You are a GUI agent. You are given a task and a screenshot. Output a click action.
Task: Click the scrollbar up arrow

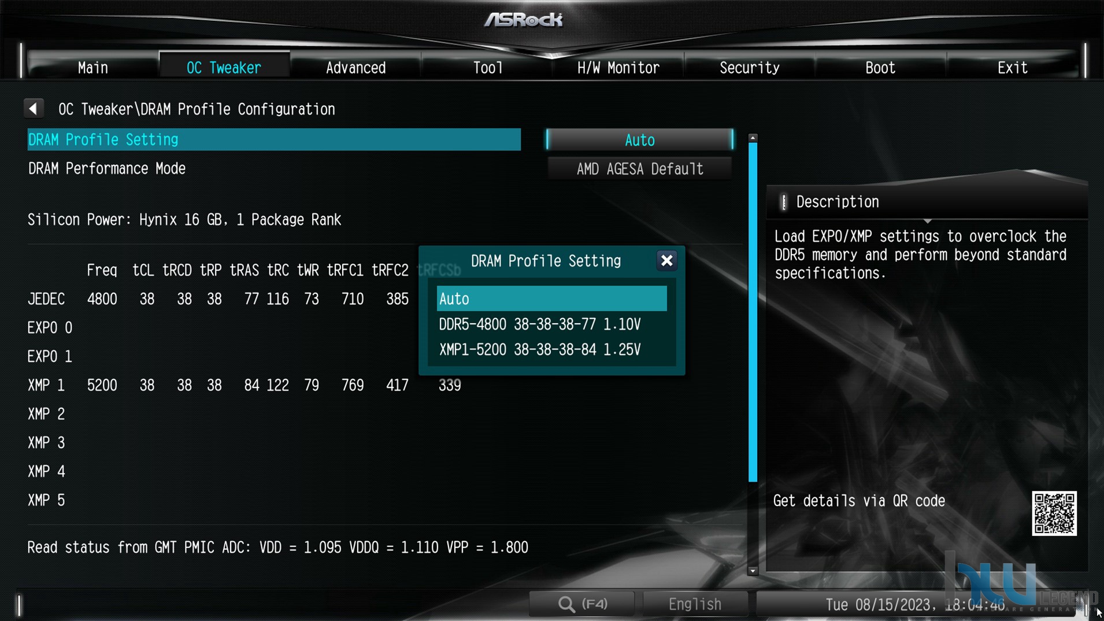[753, 138]
